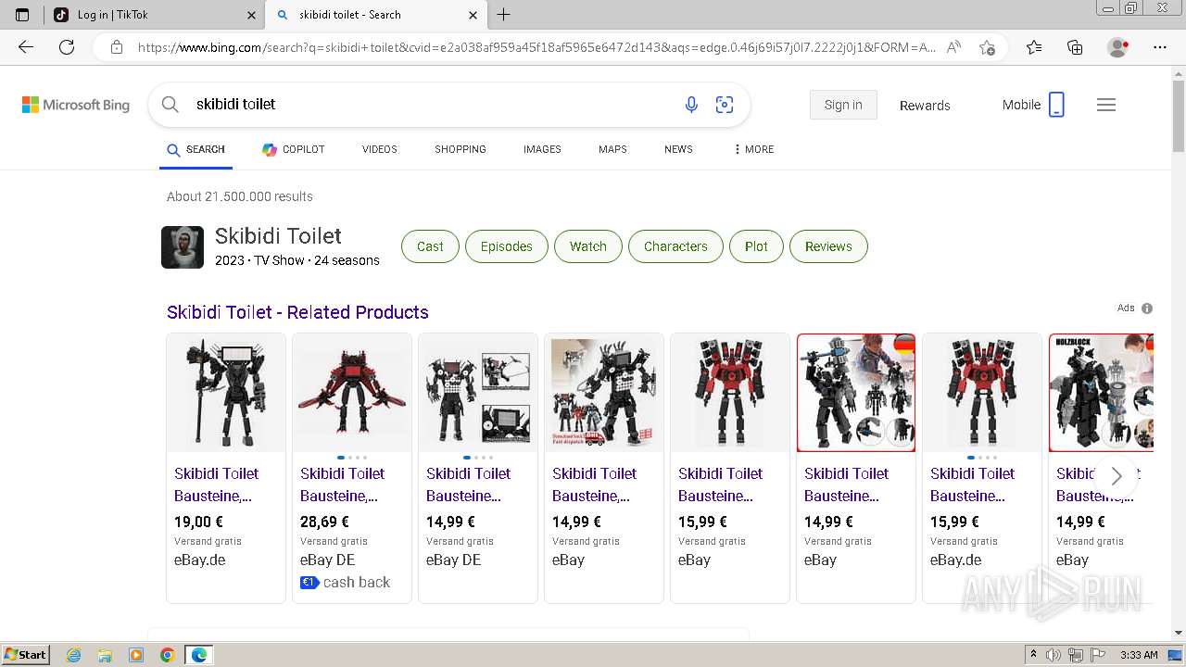Add this page to favorites star
Screen dimensions: 1186x667
(x=987, y=47)
